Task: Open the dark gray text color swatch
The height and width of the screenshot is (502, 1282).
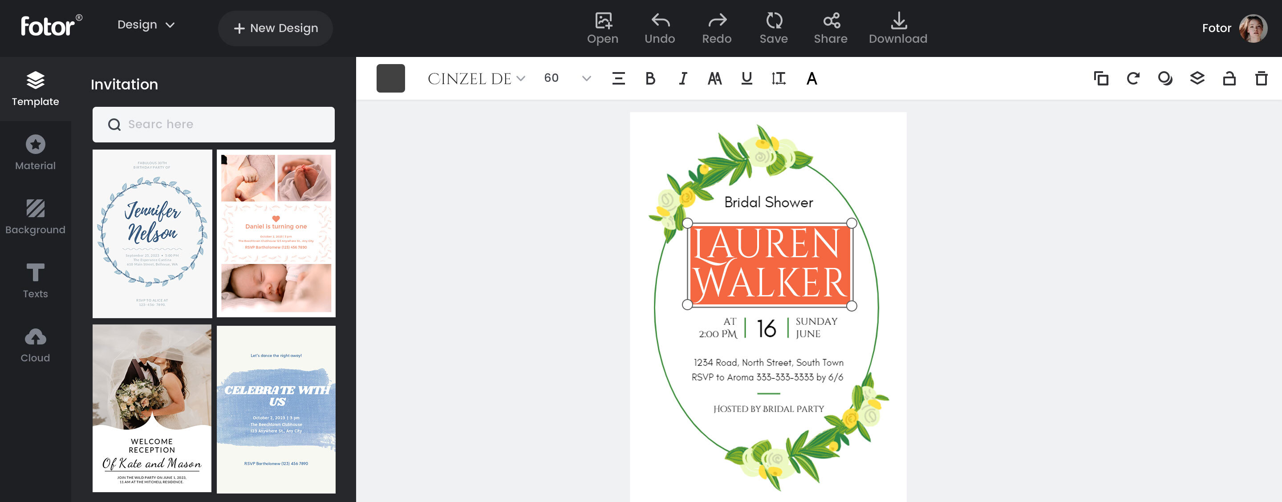Action: [x=391, y=79]
